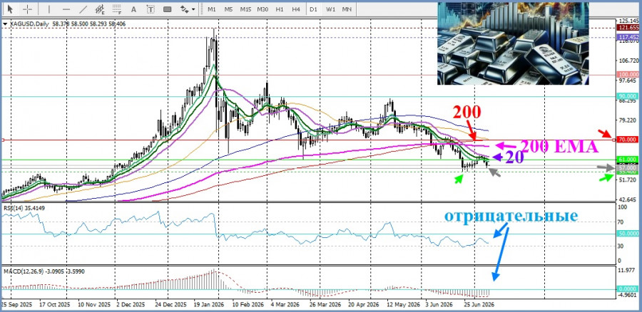Click the arrows objects tool icon
Image resolution: width=642 pixels, height=312 pixels.
coord(185,9)
